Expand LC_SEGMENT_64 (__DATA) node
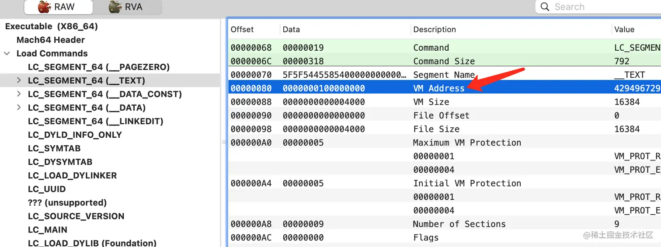Screen dimensions: 661x247 click(x=19, y=108)
